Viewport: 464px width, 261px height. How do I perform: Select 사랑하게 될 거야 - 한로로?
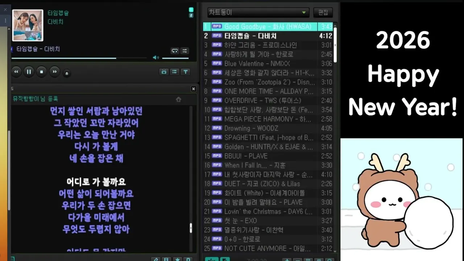[x=268, y=54]
